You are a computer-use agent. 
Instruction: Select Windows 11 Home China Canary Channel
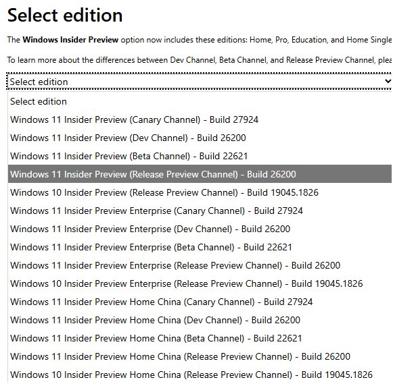pyautogui.click(x=200, y=302)
